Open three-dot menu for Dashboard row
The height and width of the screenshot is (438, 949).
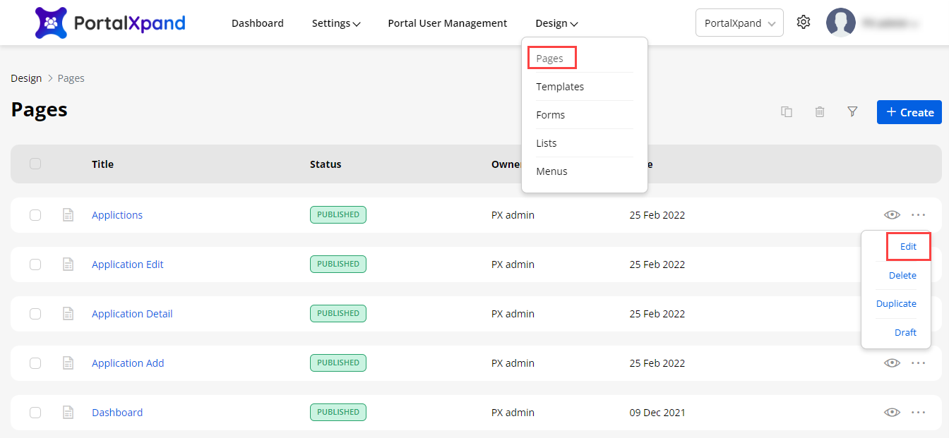point(918,413)
